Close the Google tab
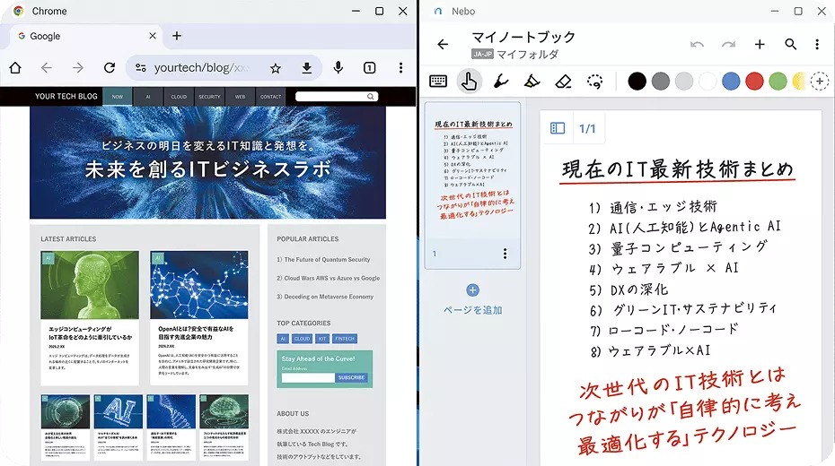Image resolution: width=835 pixels, height=466 pixels. click(153, 36)
